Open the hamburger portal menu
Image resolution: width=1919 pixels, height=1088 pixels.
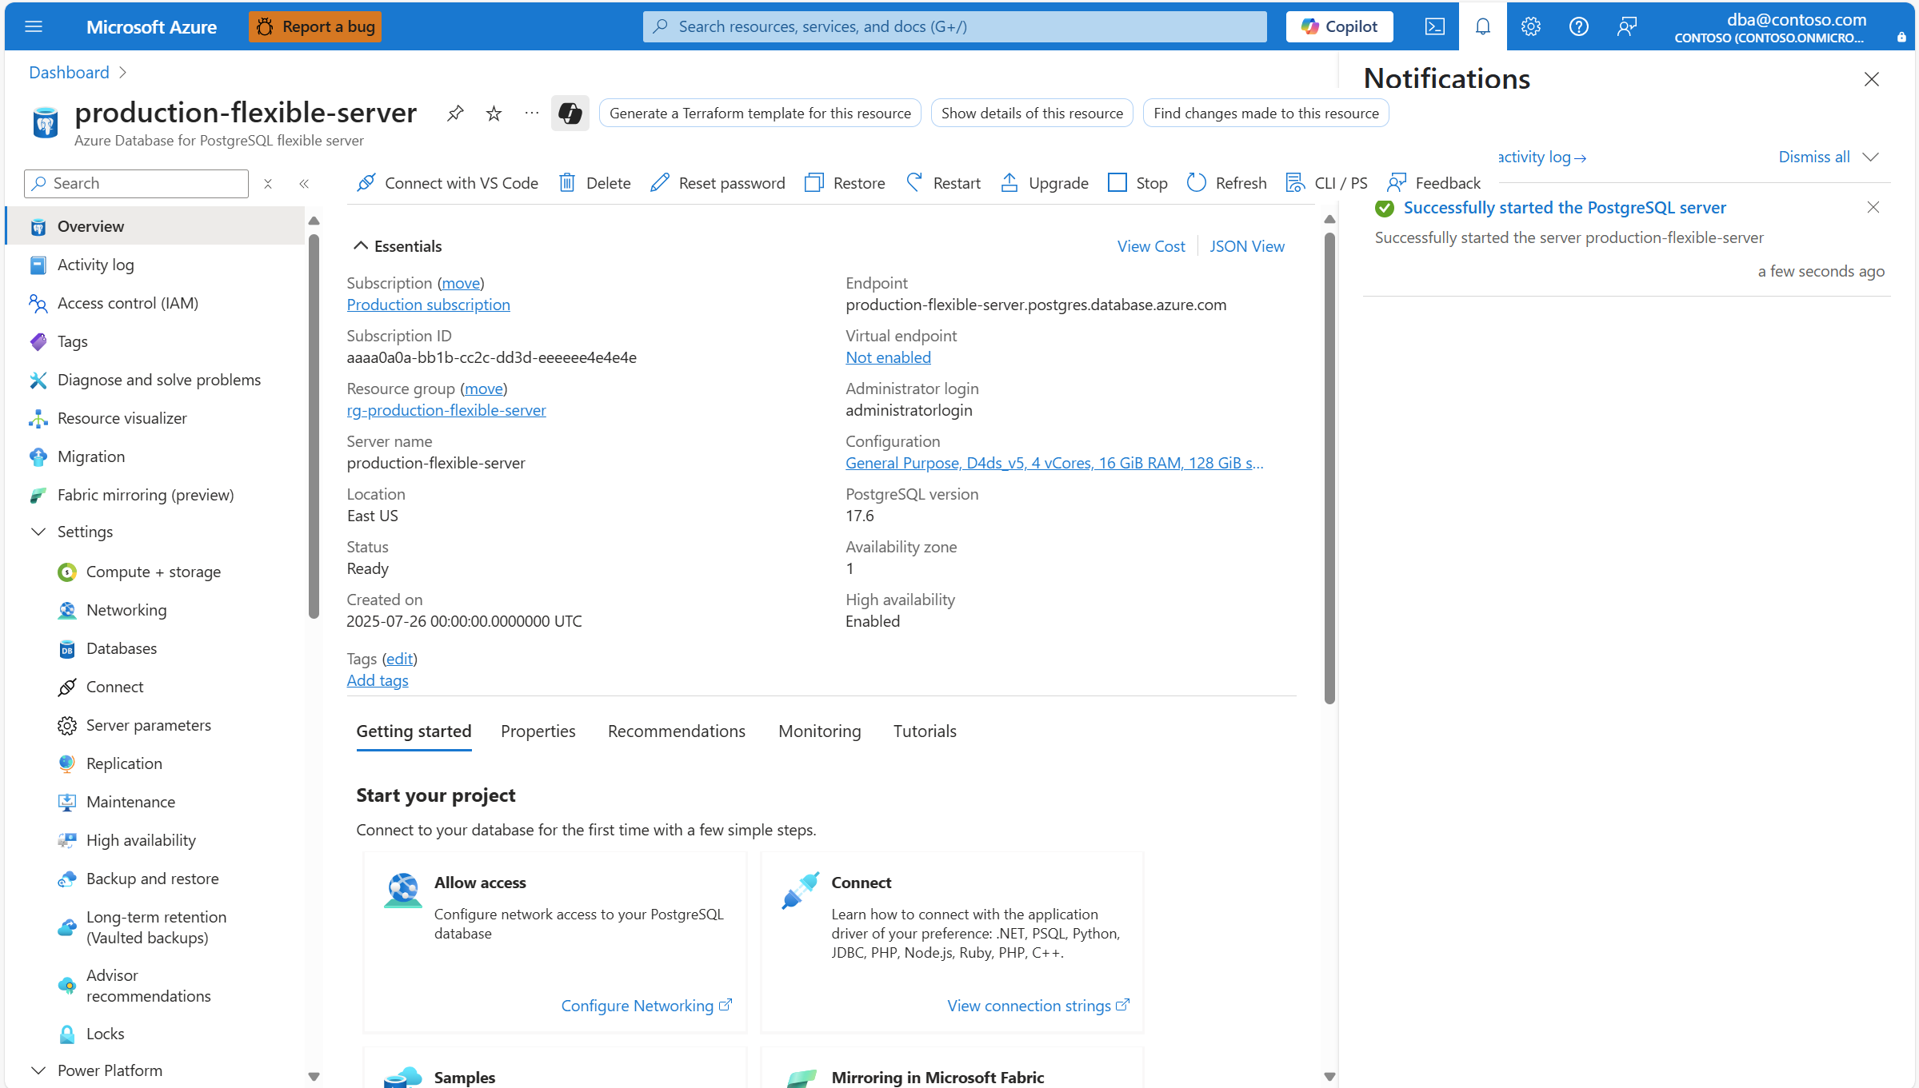(34, 26)
